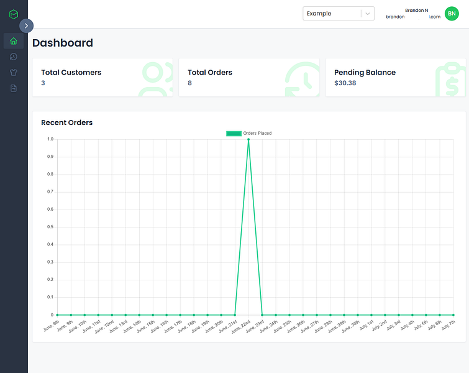Click the customers icon in Total Customers card
This screenshot has width=469, height=373.
pos(155,79)
